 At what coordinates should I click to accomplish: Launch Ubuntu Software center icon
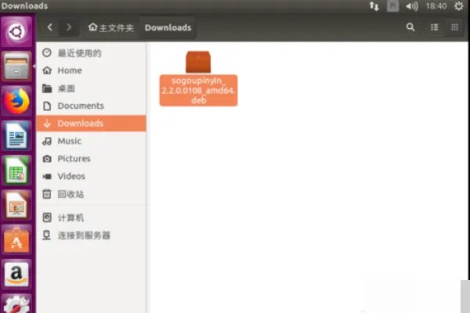pyautogui.click(x=16, y=240)
